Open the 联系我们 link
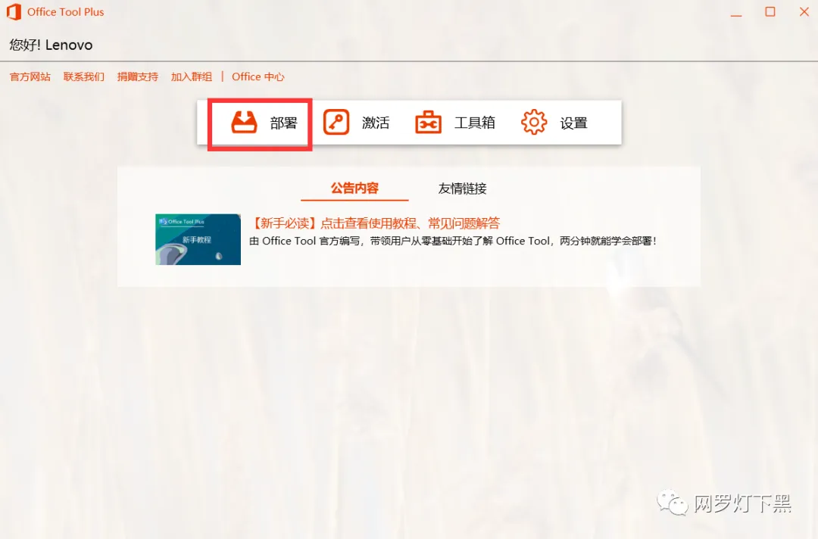Screen dimensions: 818x539 tap(84, 76)
